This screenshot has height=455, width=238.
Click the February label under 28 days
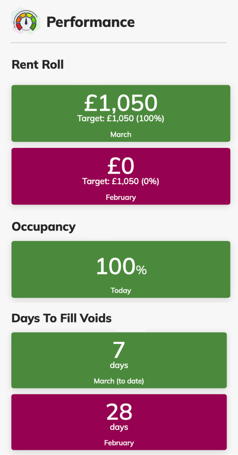[x=119, y=443]
